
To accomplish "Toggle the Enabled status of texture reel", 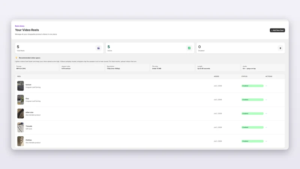I will pyautogui.click(x=252, y=86).
